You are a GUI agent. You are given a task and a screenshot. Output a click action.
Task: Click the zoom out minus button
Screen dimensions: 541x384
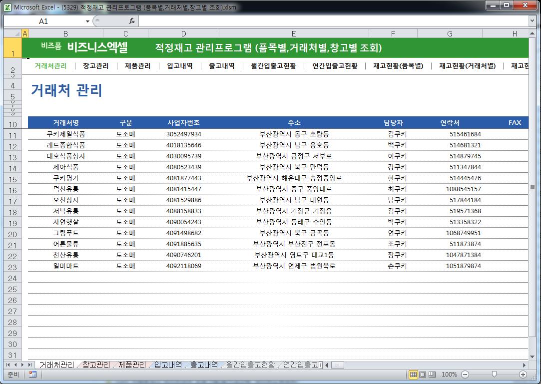tap(465, 375)
